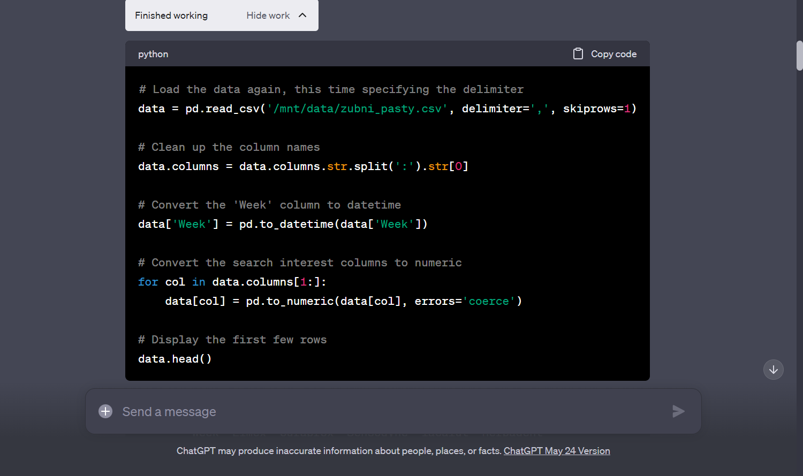Click the '# Display the first few rows' comment
The width and height of the screenshot is (803, 476).
[232, 340]
